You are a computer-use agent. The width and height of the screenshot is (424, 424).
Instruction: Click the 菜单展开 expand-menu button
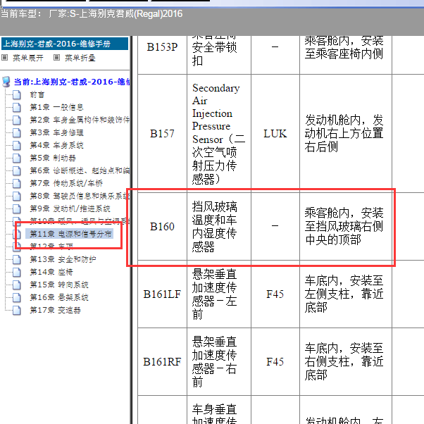click(28, 58)
